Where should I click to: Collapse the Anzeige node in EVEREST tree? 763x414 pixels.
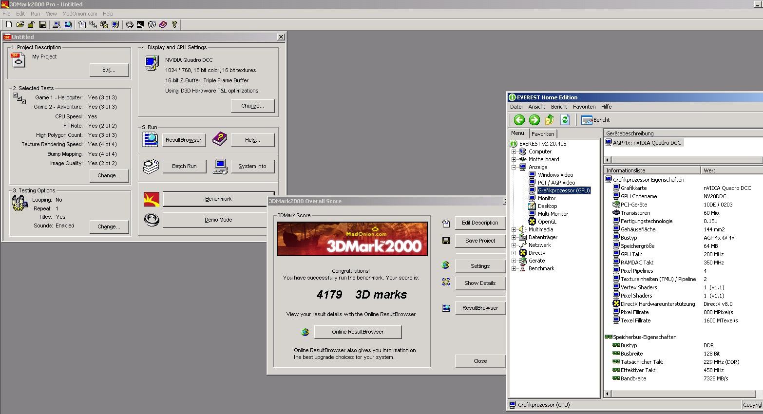(514, 167)
